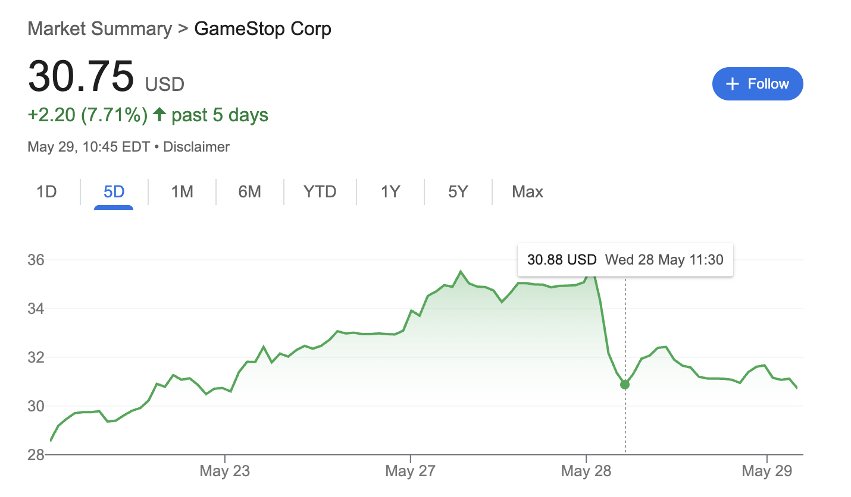Show the 6M price chart

pyautogui.click(x=249, y=192)
